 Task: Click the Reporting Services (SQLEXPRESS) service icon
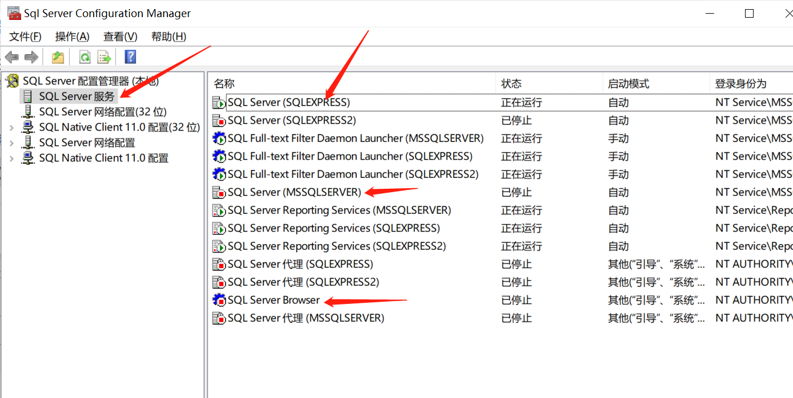pyautogui.click(x=219, y=229)
